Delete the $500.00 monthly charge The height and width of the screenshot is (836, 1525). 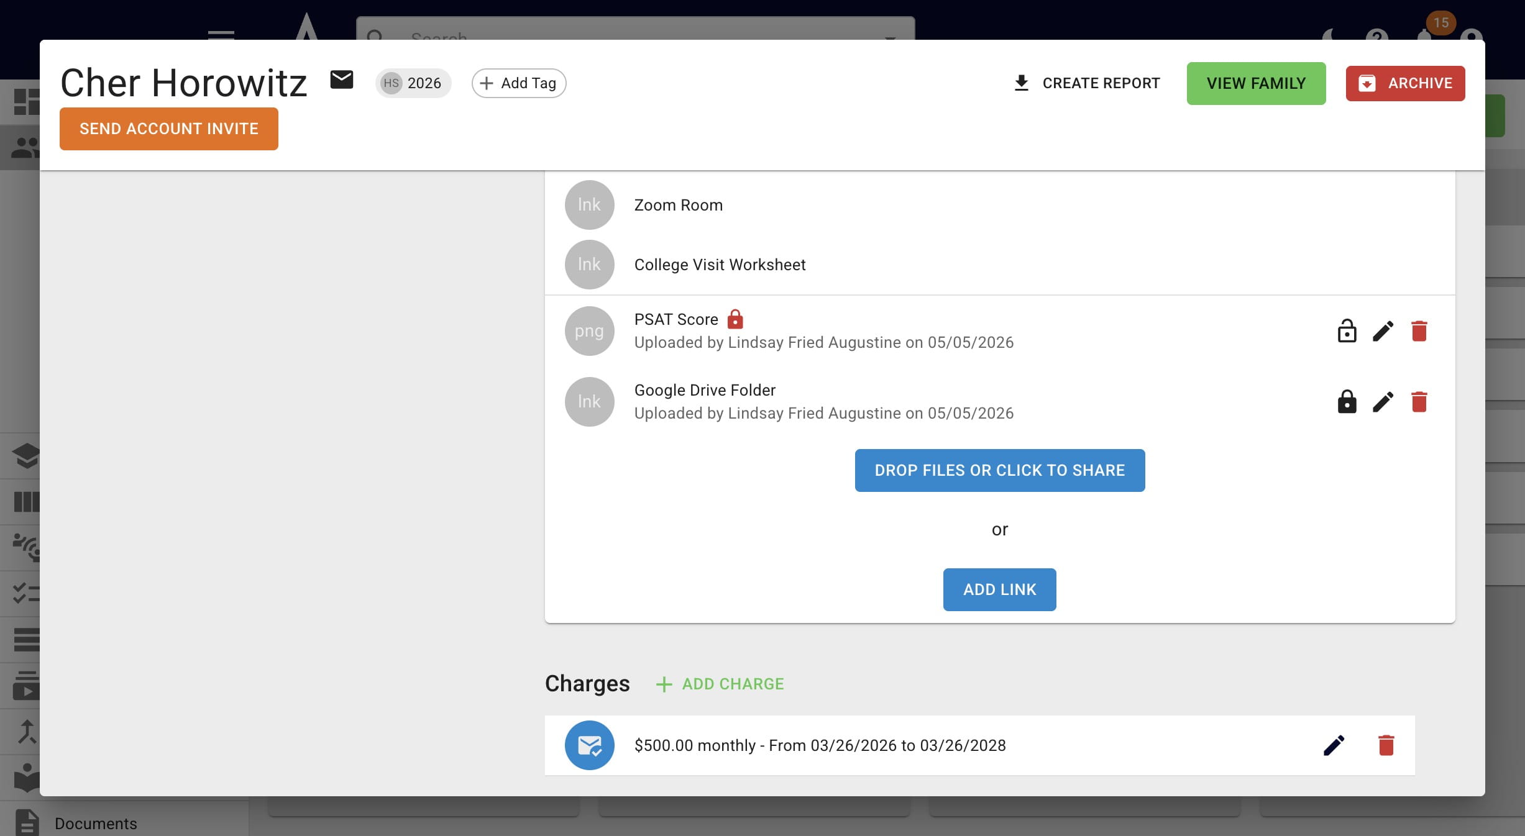coord(1386,745)
